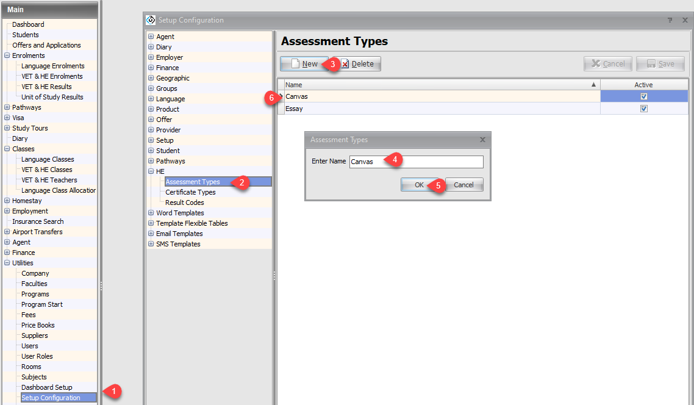Toggle Active checkbox for Essay row
The height and width of the screenshot is (405, 694).
point(643,109)
